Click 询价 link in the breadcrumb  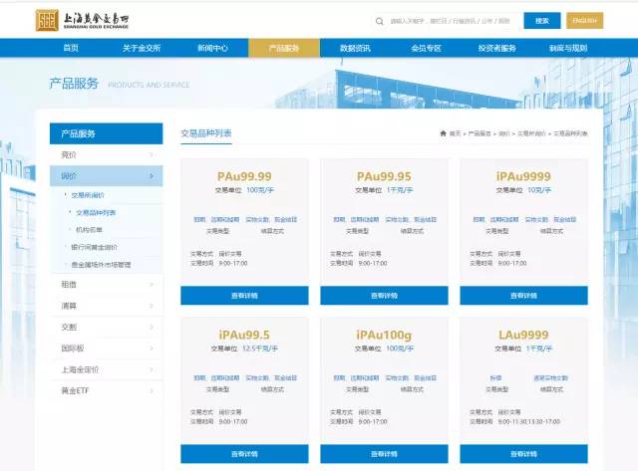(504, 133)
